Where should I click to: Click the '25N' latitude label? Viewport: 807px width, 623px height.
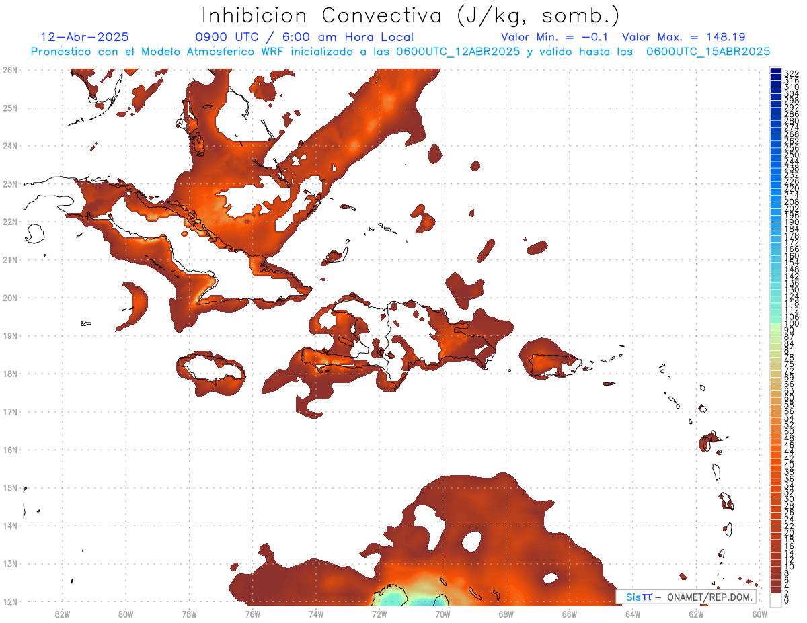pos(9,108)
